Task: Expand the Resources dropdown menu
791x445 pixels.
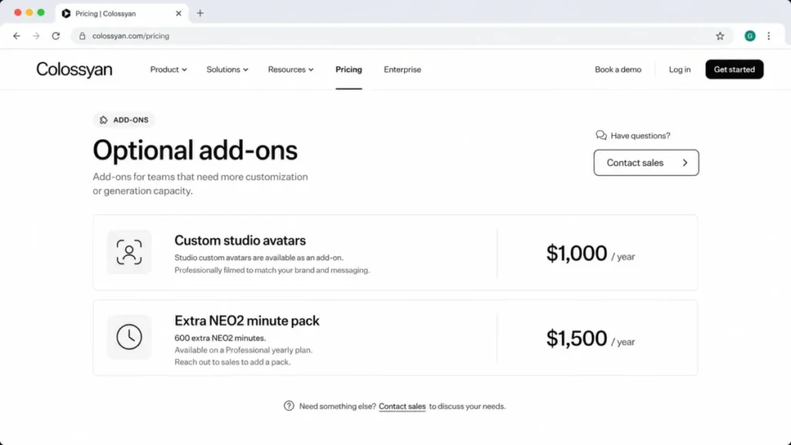Action: click(290, 70)
